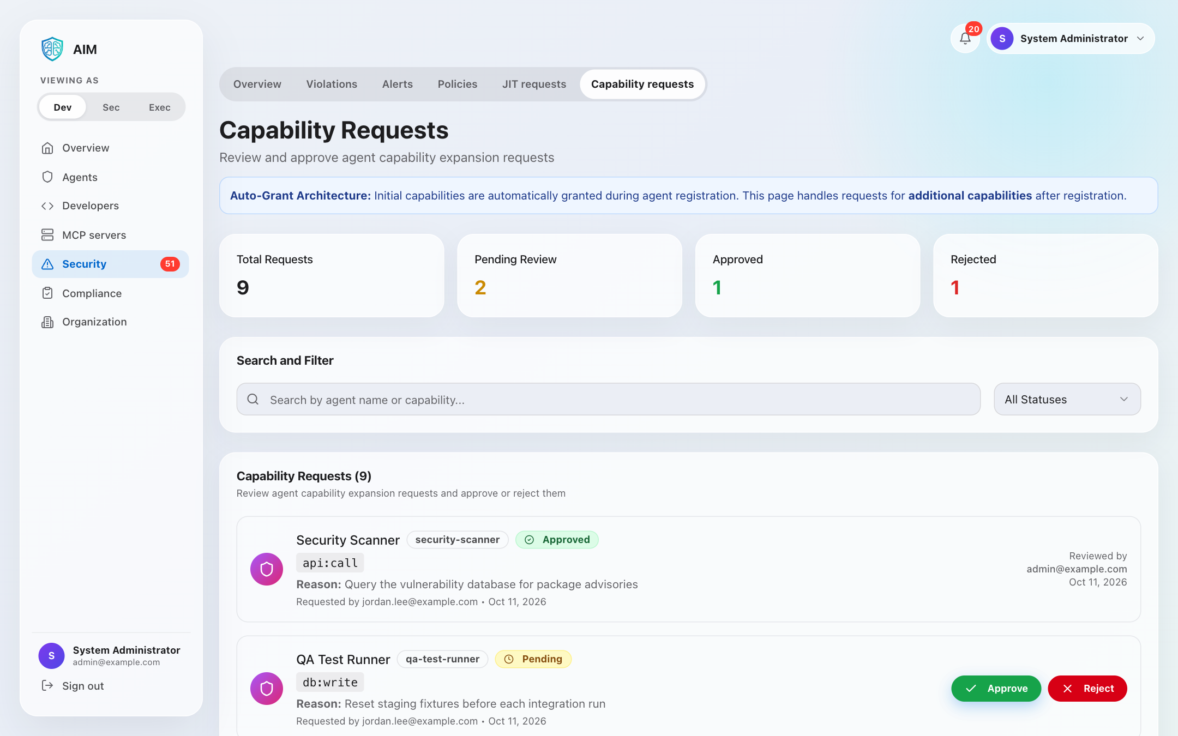This screenshot has height=736, width=1178.
Task: Expand the System Administrator account chevron
Action: tap(1140, 39)
